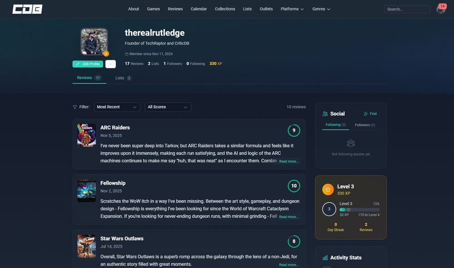Open the Outlets nav item
454x268 pixels.
pos(266,9)
